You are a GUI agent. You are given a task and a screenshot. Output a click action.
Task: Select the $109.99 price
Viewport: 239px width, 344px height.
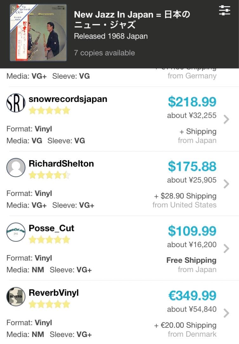click(x=192, y=231)
